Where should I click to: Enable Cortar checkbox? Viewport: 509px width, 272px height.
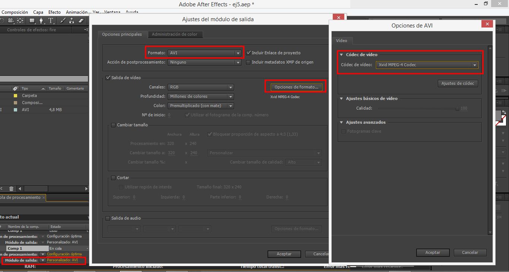(x=114, y=178)
